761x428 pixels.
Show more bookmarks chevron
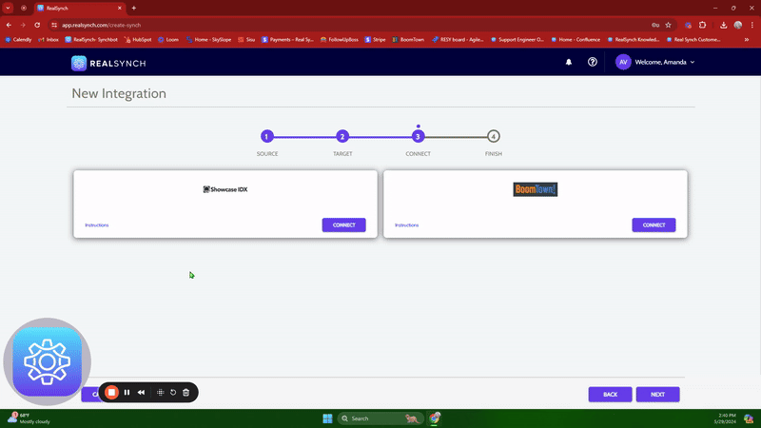pos(747,40)
